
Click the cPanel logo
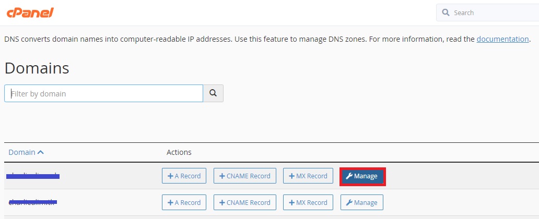[30, 13]
